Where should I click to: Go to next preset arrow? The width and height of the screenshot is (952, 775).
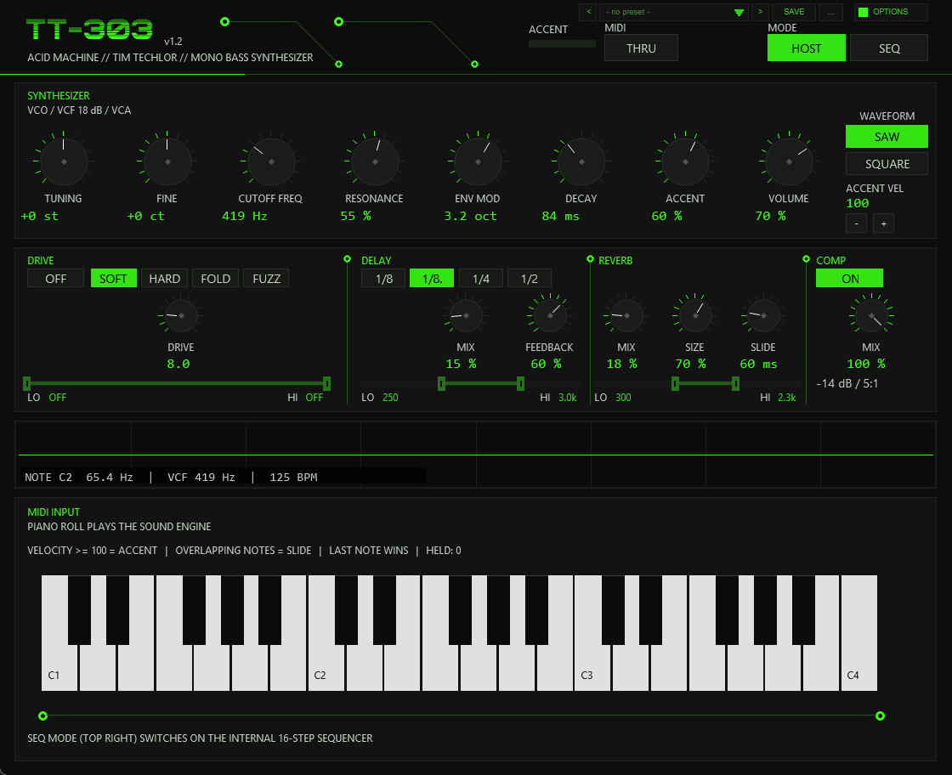[760, 12]
